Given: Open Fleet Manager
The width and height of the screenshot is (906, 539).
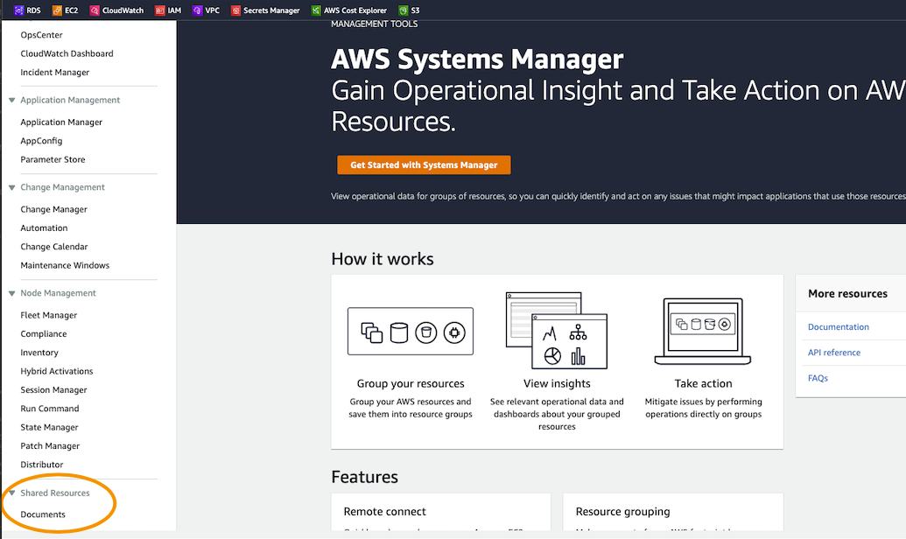Looking at the screenshot, I should 48,315.
